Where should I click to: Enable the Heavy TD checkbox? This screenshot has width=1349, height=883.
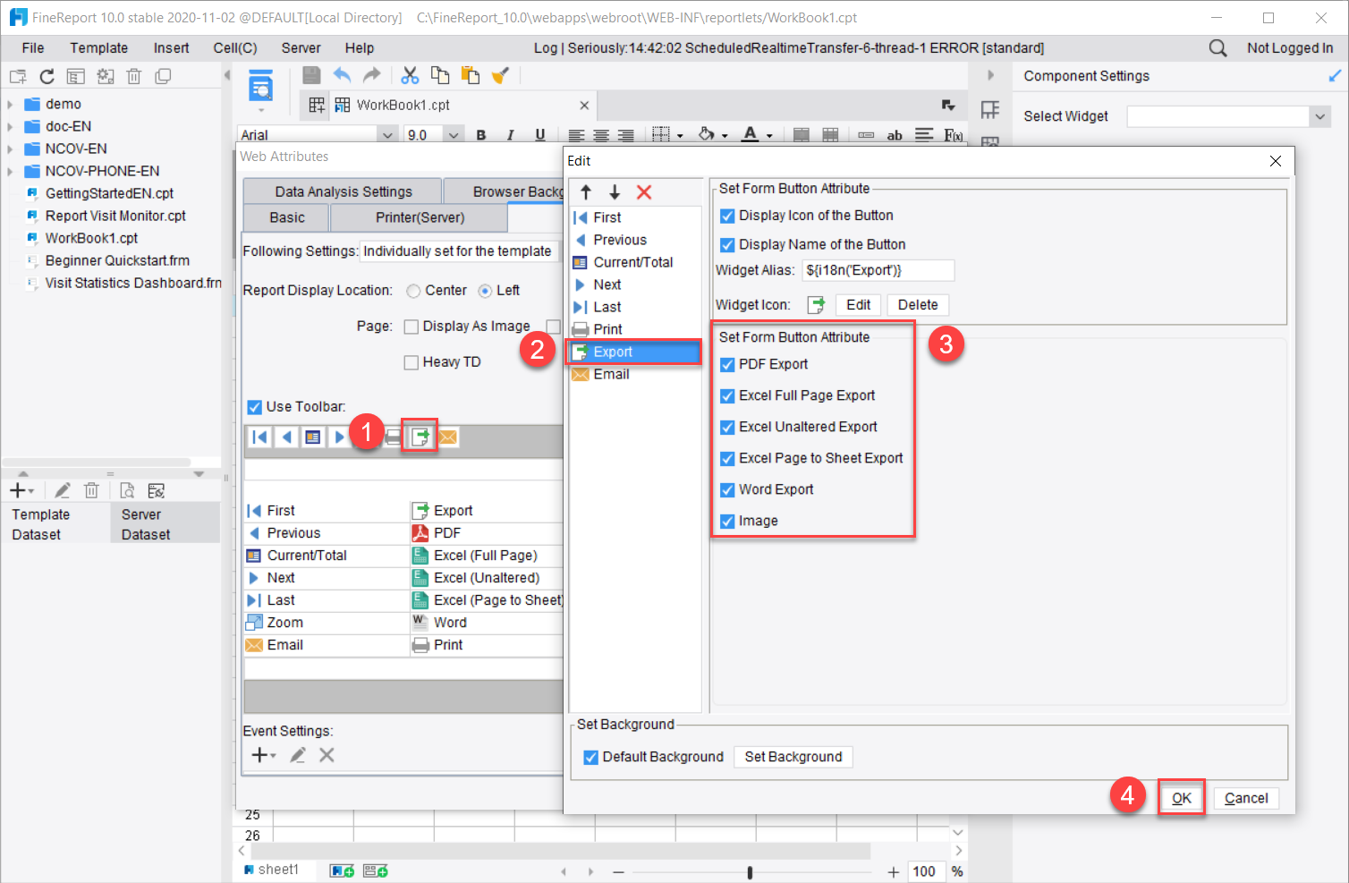point(411,362)
